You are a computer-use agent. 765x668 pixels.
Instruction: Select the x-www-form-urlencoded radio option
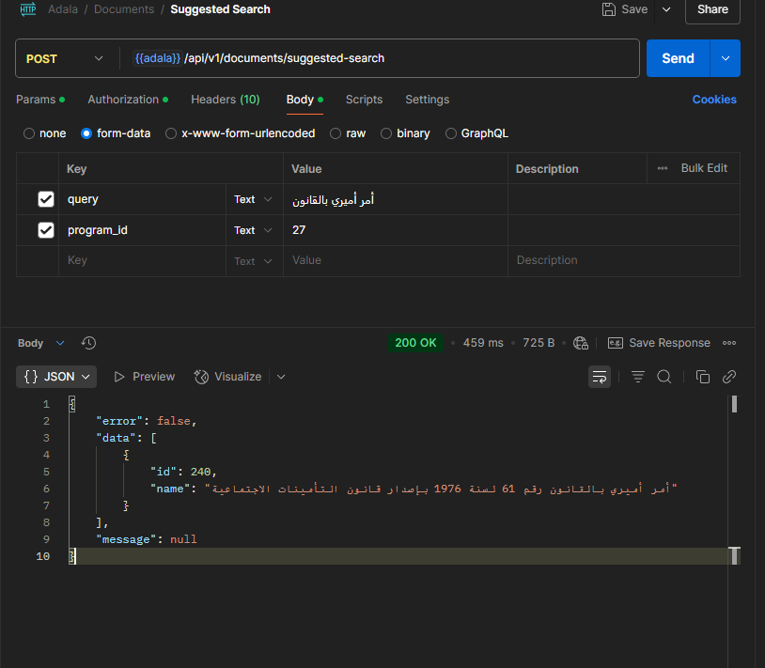171,133
